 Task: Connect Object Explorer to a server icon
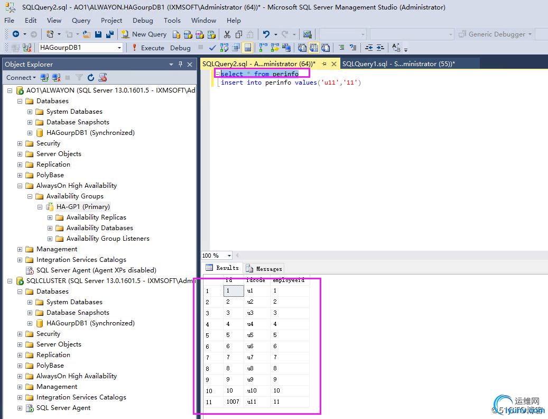click(x=44, y=78)
